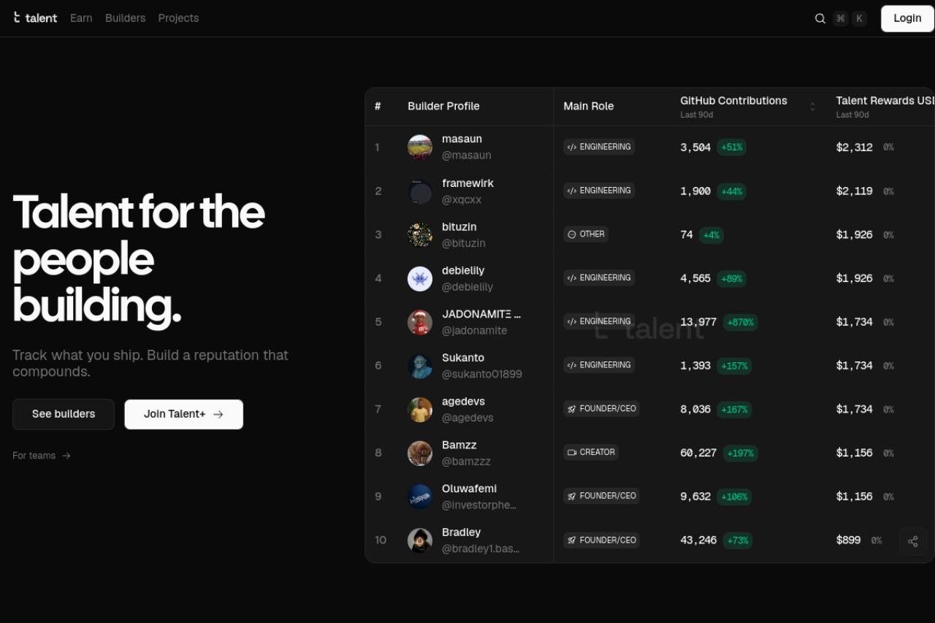Open the search magnifier icon
This screenshot has width=935, height=623.
[x=820, y=18]
